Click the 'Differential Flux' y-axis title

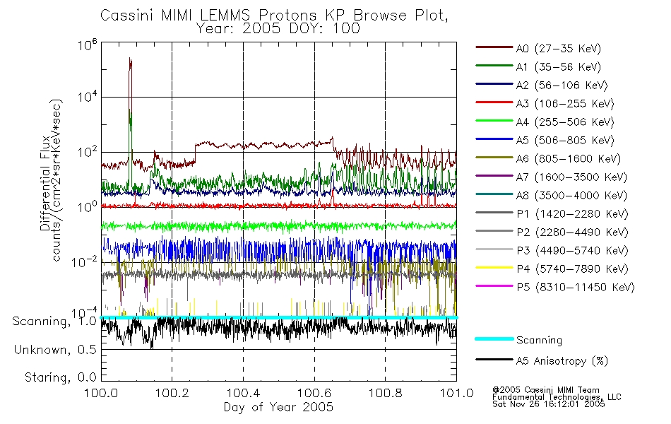coord(45,183)
